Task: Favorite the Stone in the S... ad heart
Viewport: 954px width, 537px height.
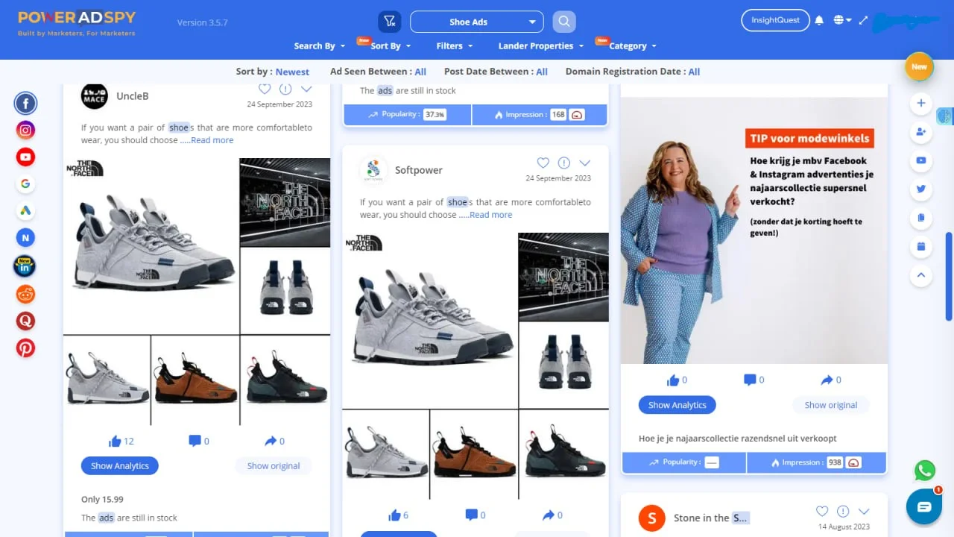Action: click(822, 511)
